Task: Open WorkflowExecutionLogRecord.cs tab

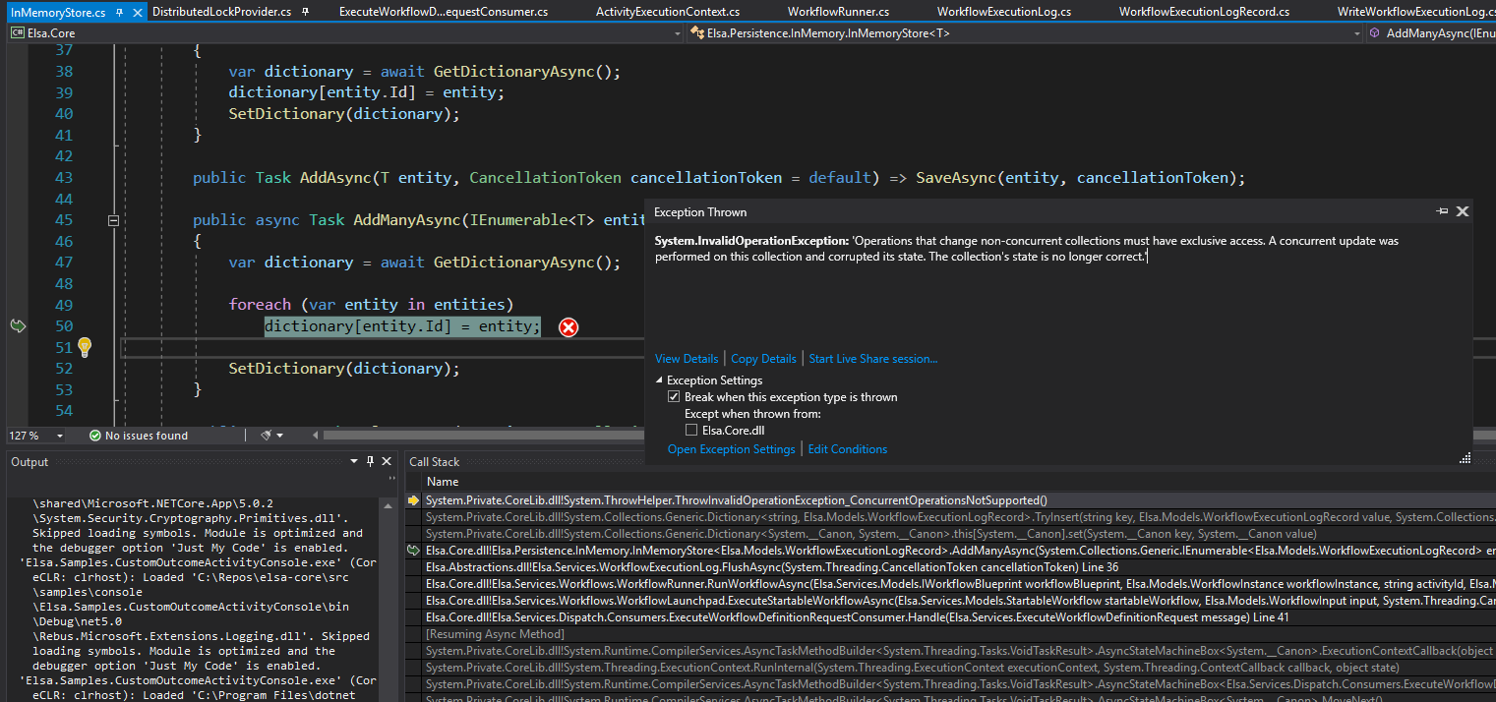Action: click(1204, 12)
